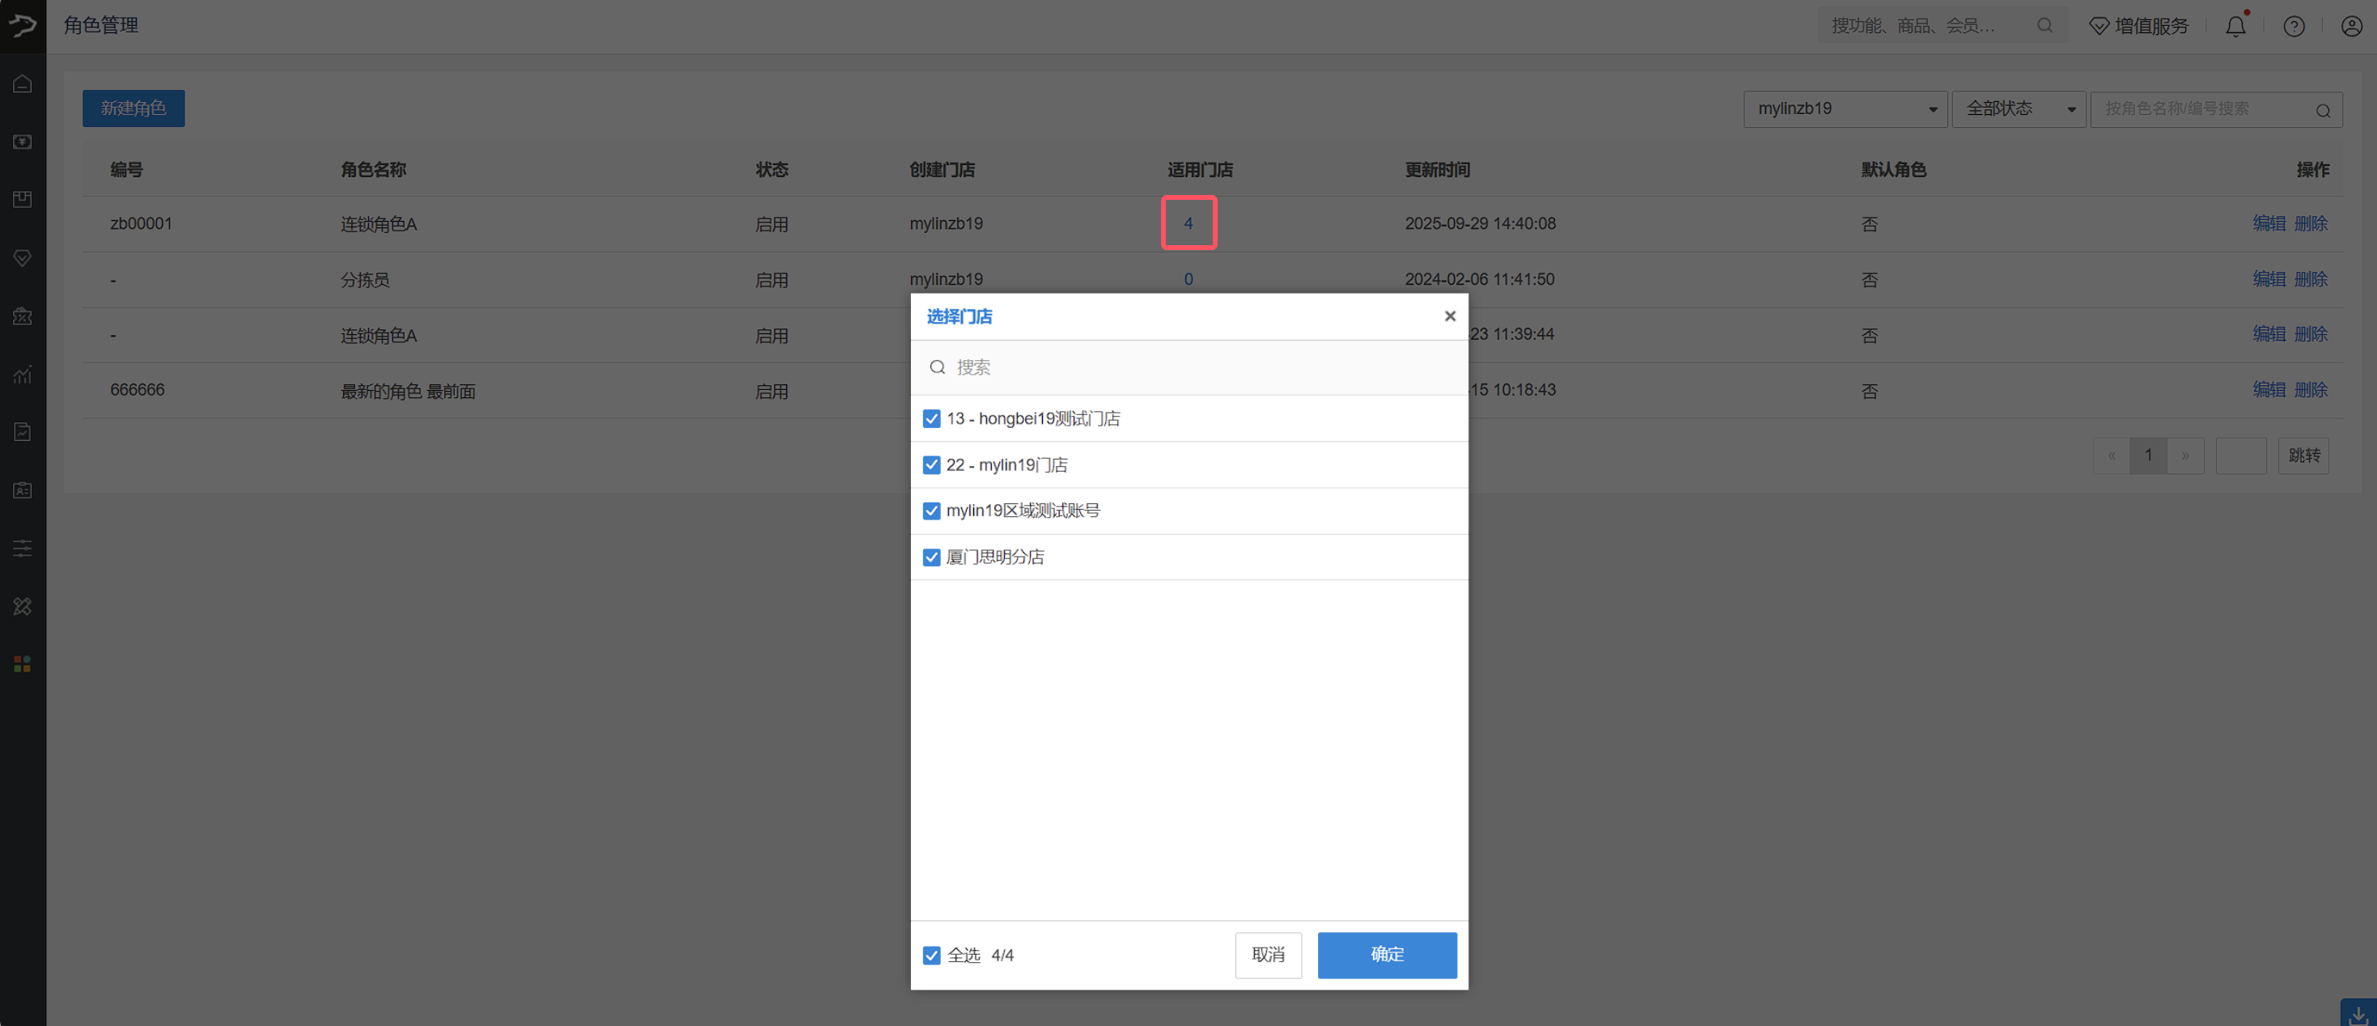Viewport: 2377px width, 1026px height.
Task: Click the chart statistics sidebar icon
Action: pyautogui.click(x=22, y=375)
